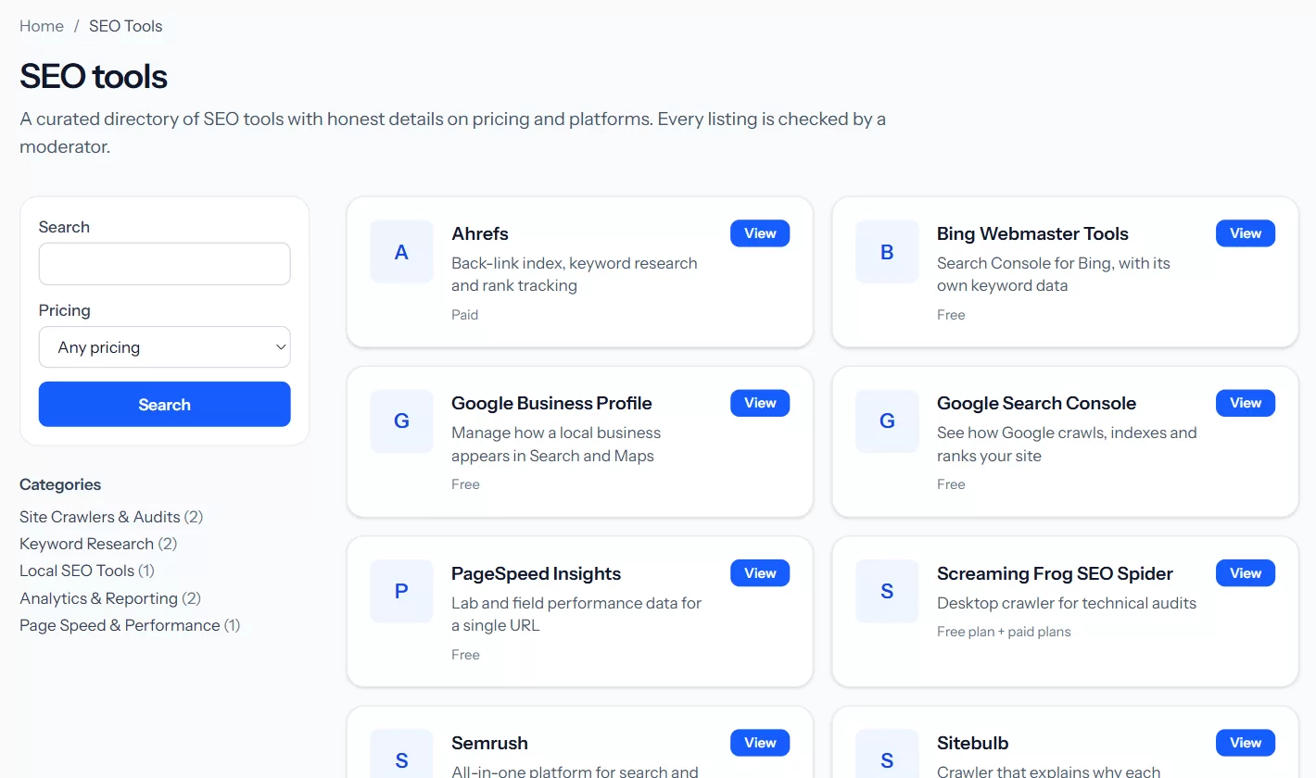Click the Ahrefs letter A icon
This screenshot has width=1316, height=778.
(x=401, y=251)
